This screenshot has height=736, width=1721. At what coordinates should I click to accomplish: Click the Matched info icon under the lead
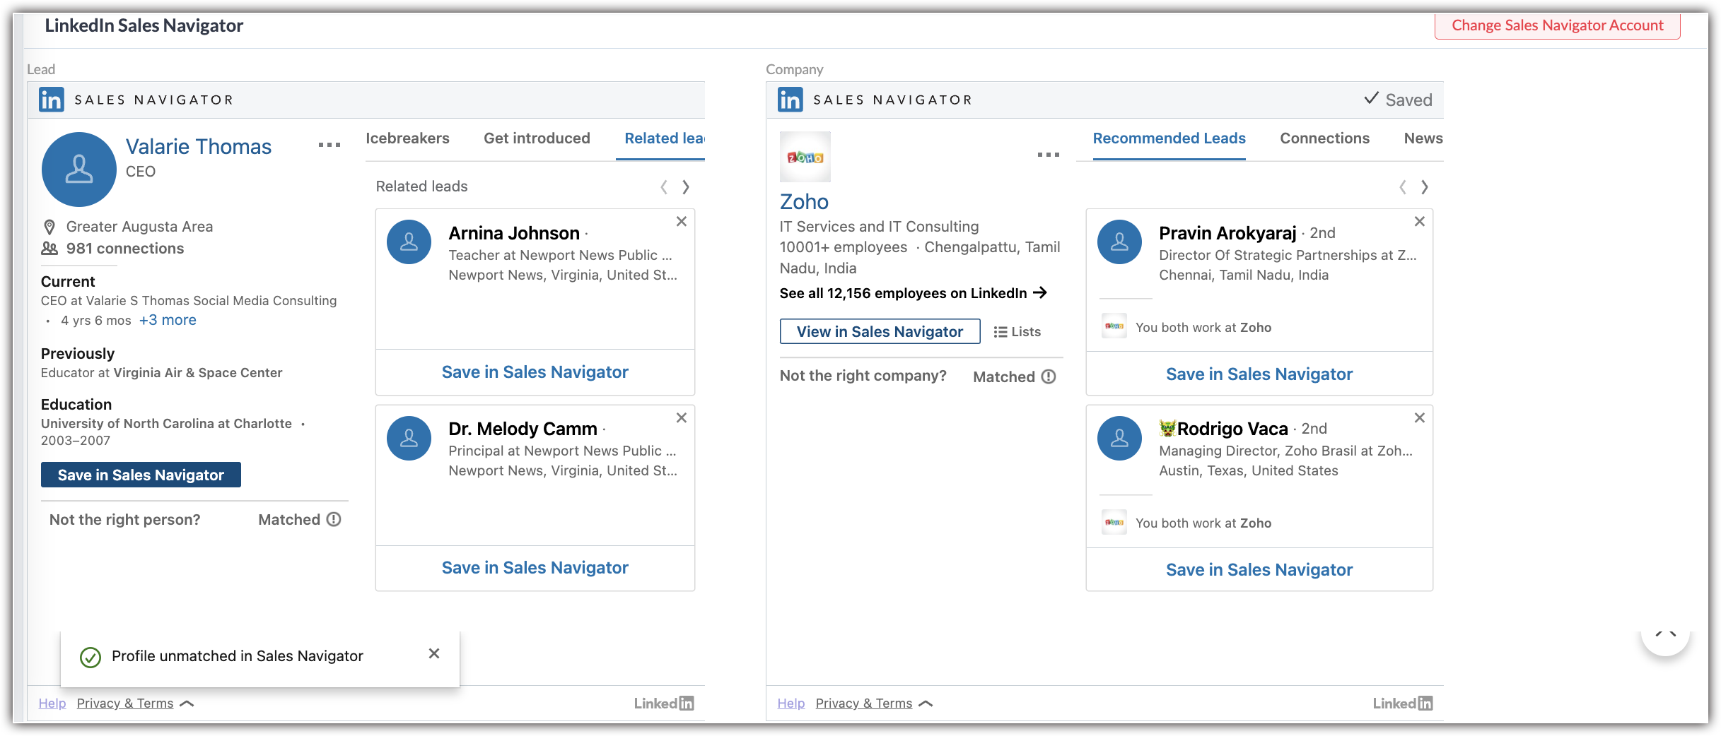334,520
